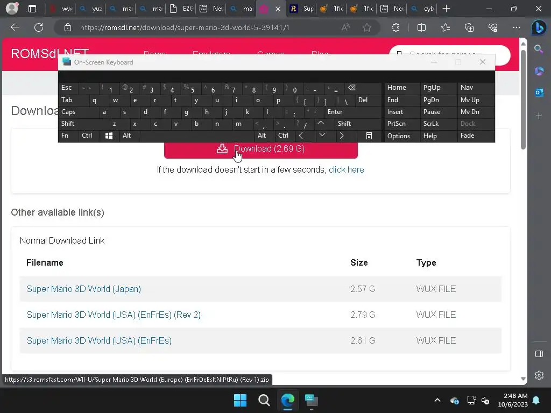
Task: Click the address bar URL
Action: (185, 27)
